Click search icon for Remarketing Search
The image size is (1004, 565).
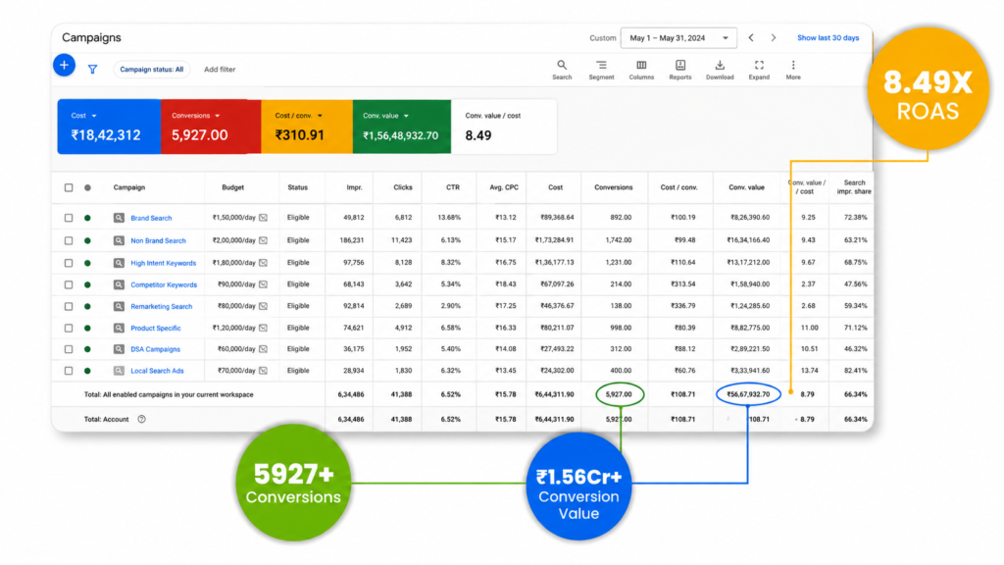point(119,306)
